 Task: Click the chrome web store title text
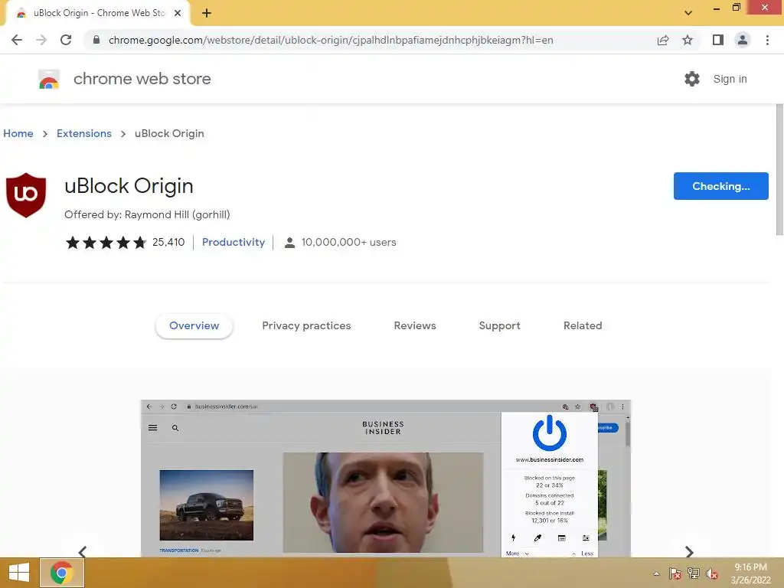tap(142, 79)
